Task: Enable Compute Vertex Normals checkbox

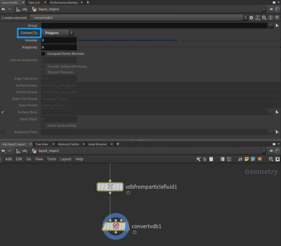Action: [x=43, y=54]
